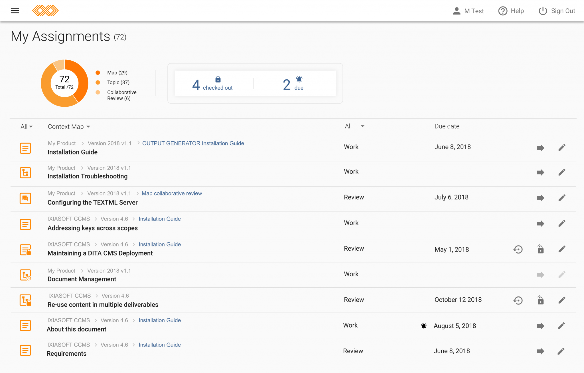Filter by 4 checked out items
Image resolution: width=584 pixels, height=373 pixels.
click(x=213, y=84)
